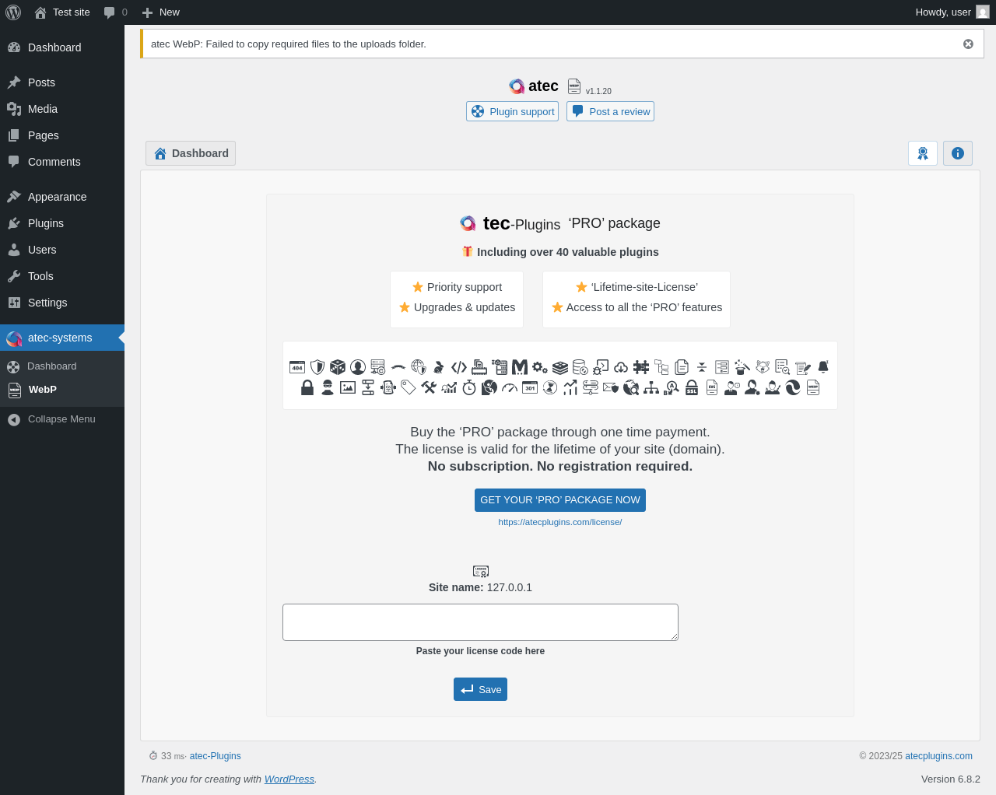The width and height of the screenshot is (996, 795).
Task: Select the WebP submenu item
Action: (x=62, y=390)
